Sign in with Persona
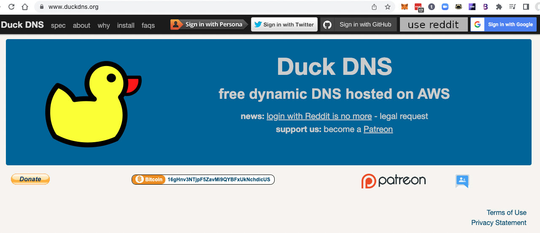 pos(209,24)
